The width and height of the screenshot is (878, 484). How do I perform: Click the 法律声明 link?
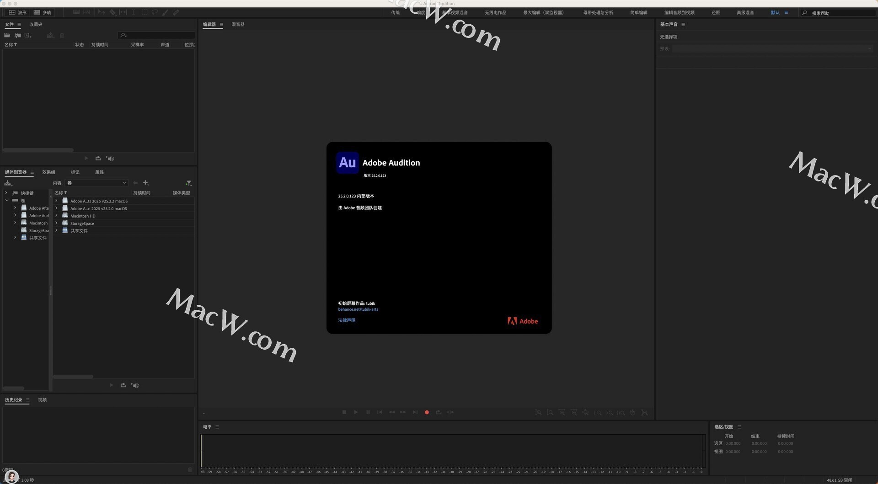347,320
